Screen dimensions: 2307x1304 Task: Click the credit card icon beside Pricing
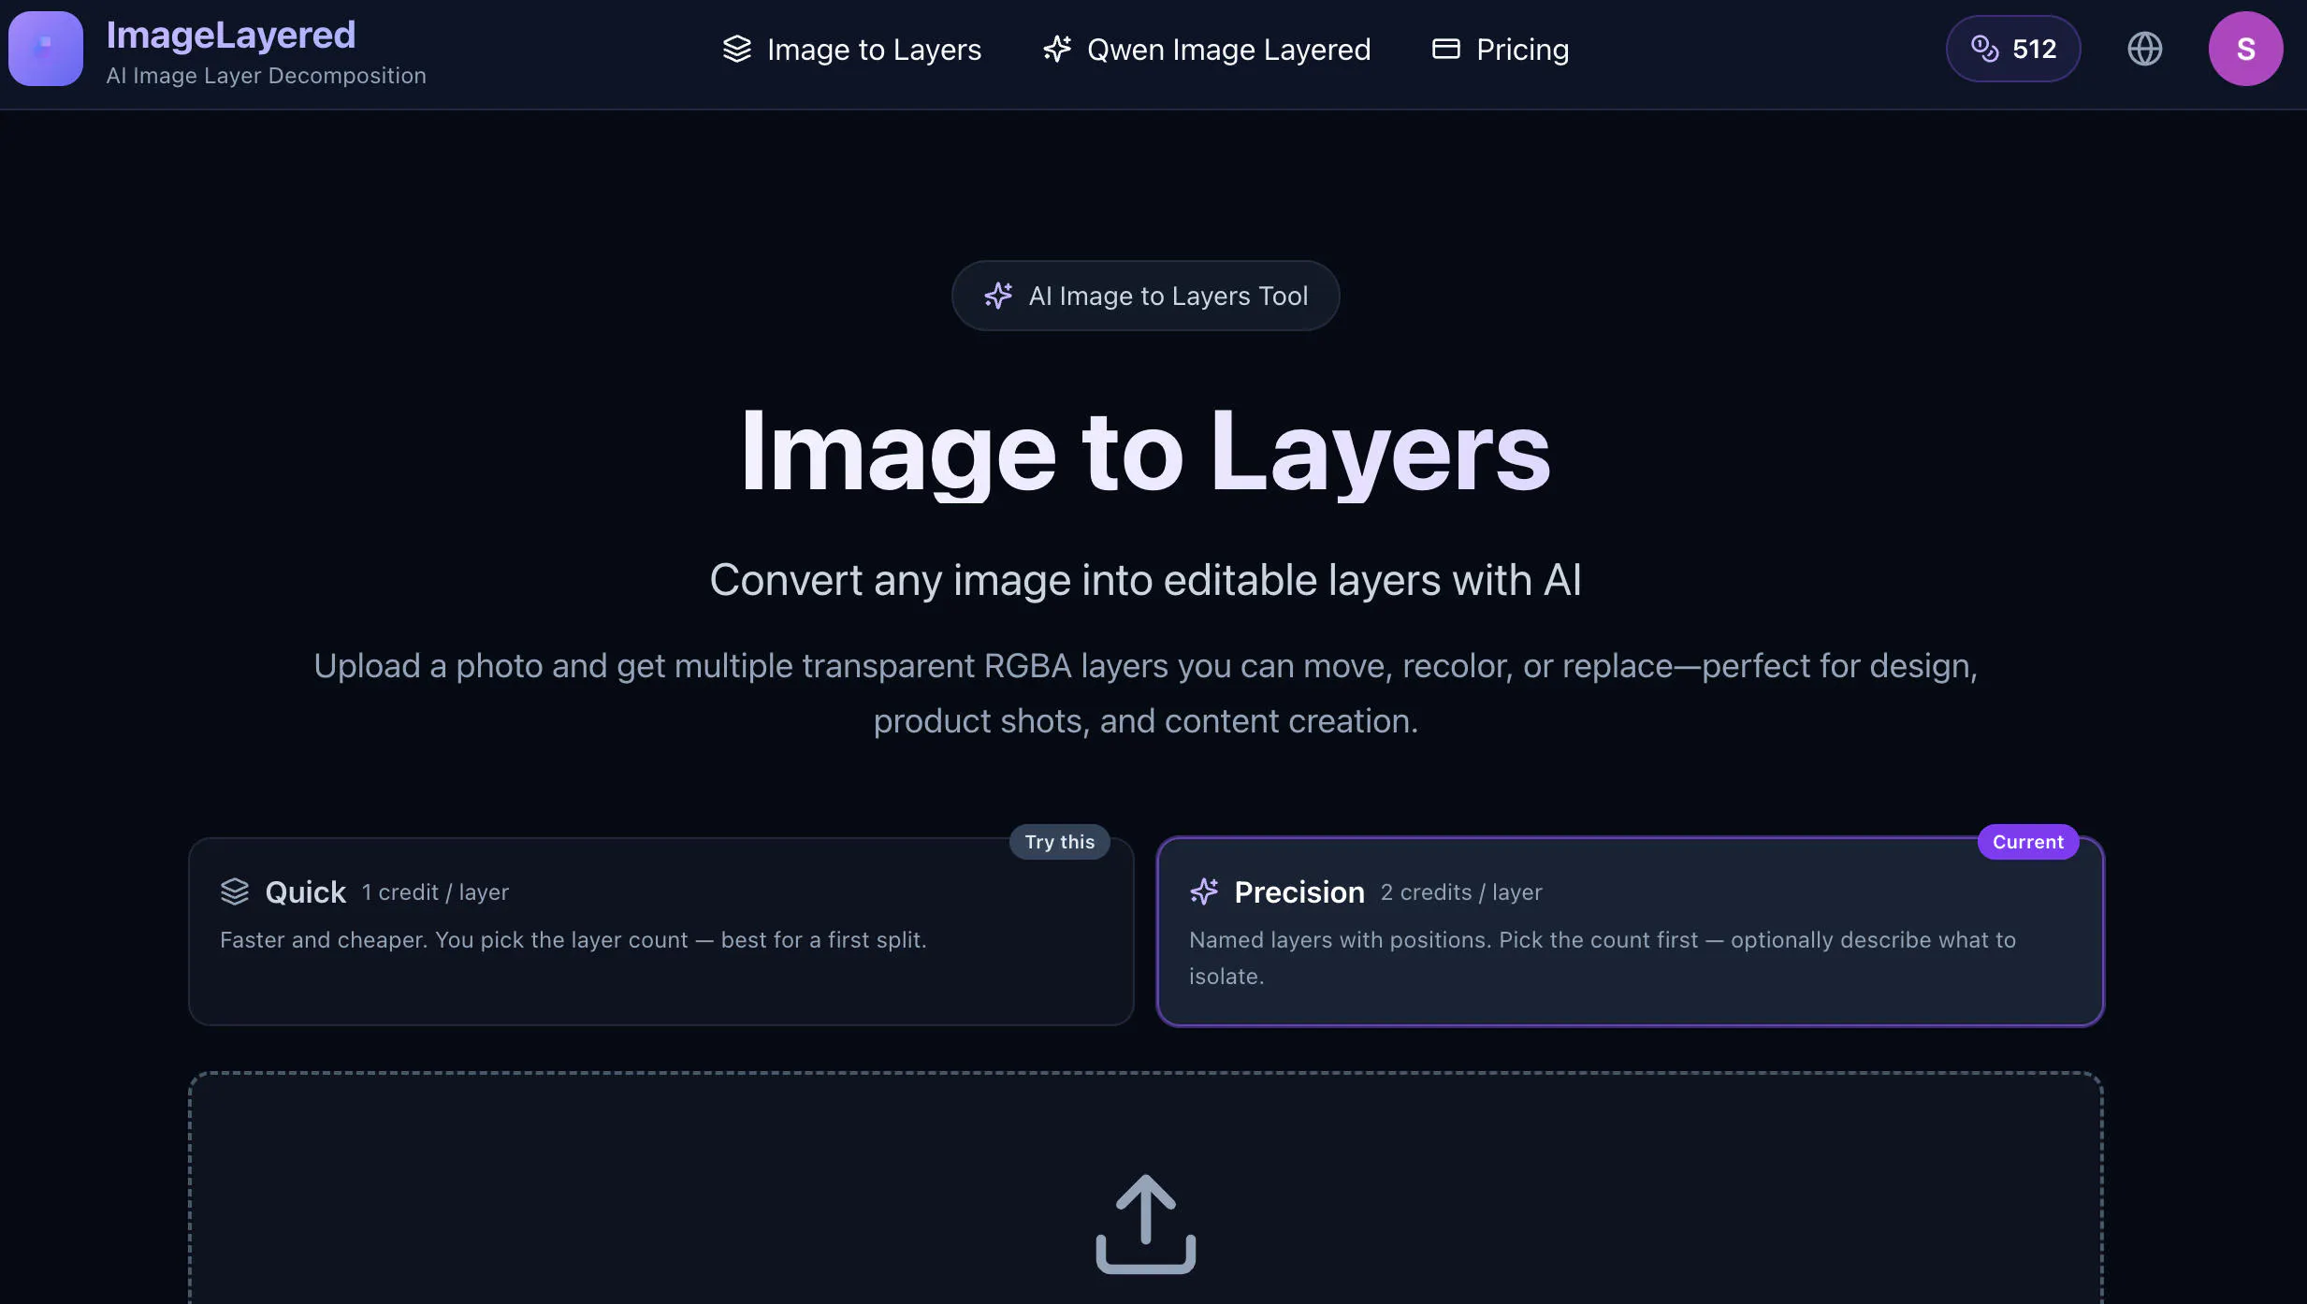(1446, 49)
